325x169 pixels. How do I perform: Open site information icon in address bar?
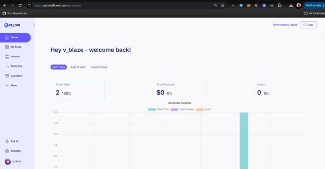click(x=29, y=5)
